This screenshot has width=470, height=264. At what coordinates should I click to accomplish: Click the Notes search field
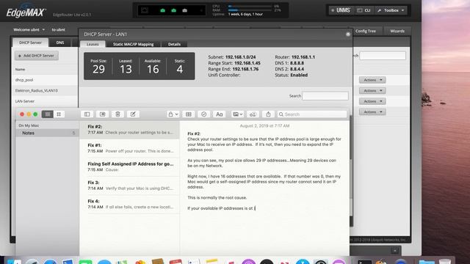point(311,114)
